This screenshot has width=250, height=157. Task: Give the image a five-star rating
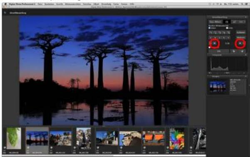pos(228,38)
